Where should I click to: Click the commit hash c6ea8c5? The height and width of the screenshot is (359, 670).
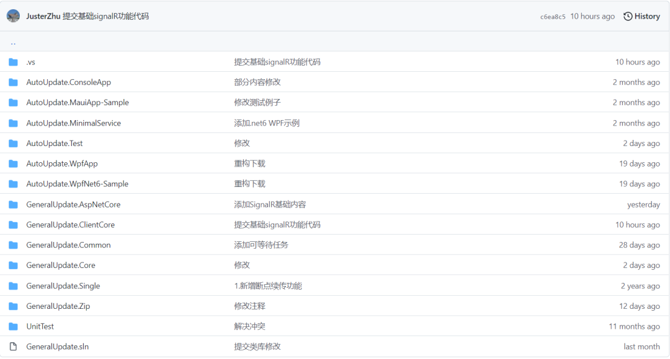[552, 16]
